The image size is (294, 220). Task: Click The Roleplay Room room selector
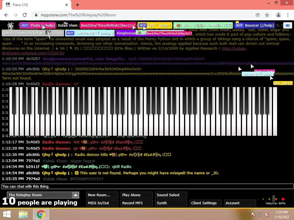coord(43,195)
